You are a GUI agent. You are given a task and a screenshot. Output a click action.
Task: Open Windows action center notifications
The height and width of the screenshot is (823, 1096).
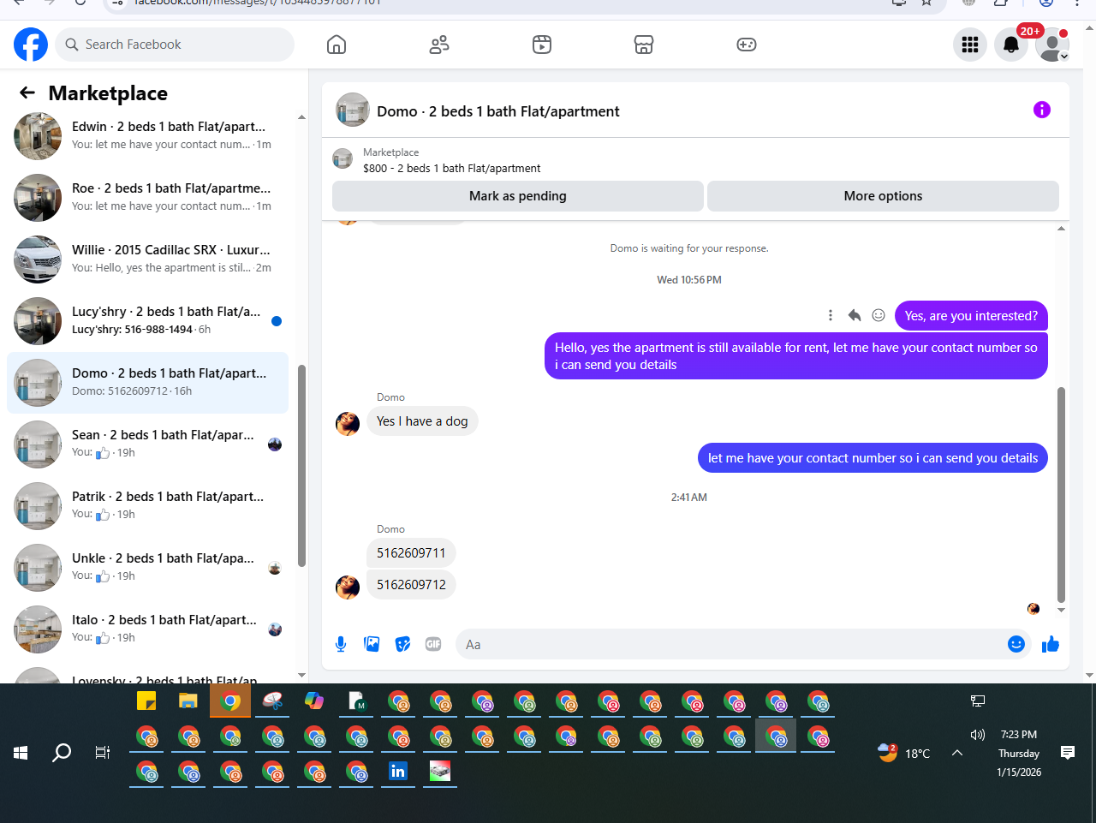[x=1068, y=753]
